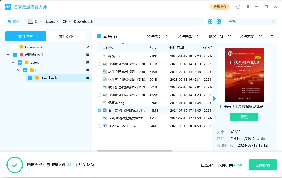Click the C: drive icon in breadcrumb
282x178 pixels.
pyautogui.click(x=30, y=21)
